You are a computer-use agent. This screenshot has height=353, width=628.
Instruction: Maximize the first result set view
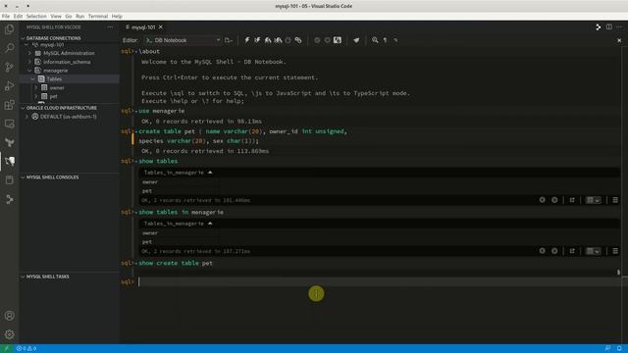[x=572, y=200]
